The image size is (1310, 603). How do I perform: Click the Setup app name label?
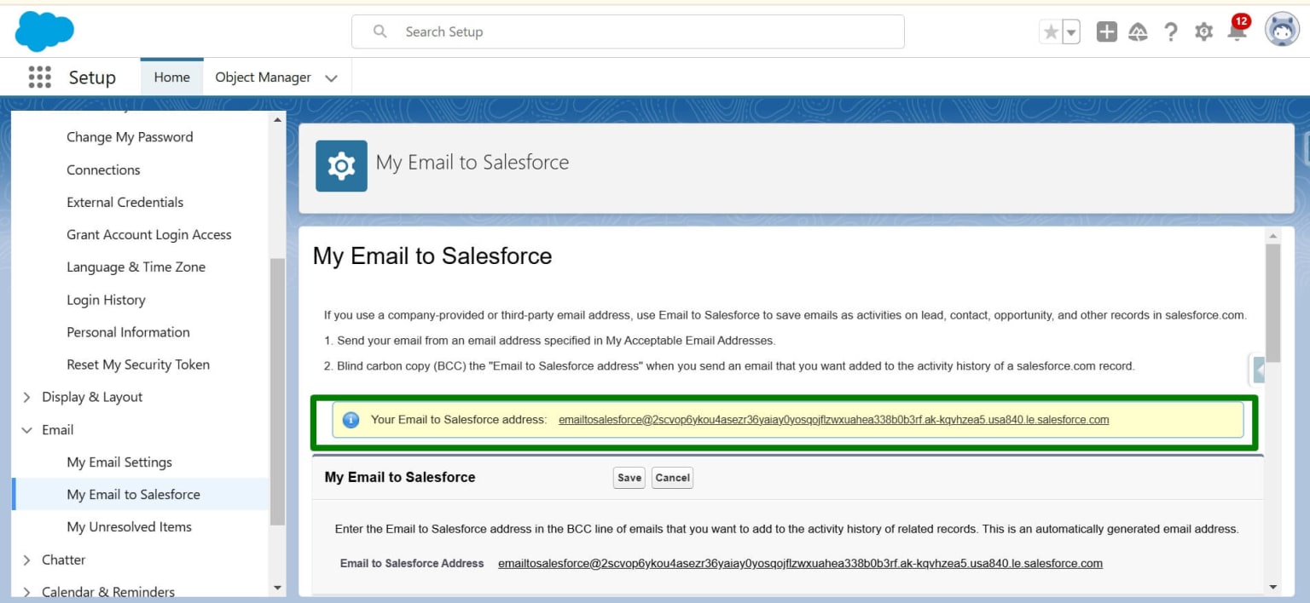coord(92,78)
